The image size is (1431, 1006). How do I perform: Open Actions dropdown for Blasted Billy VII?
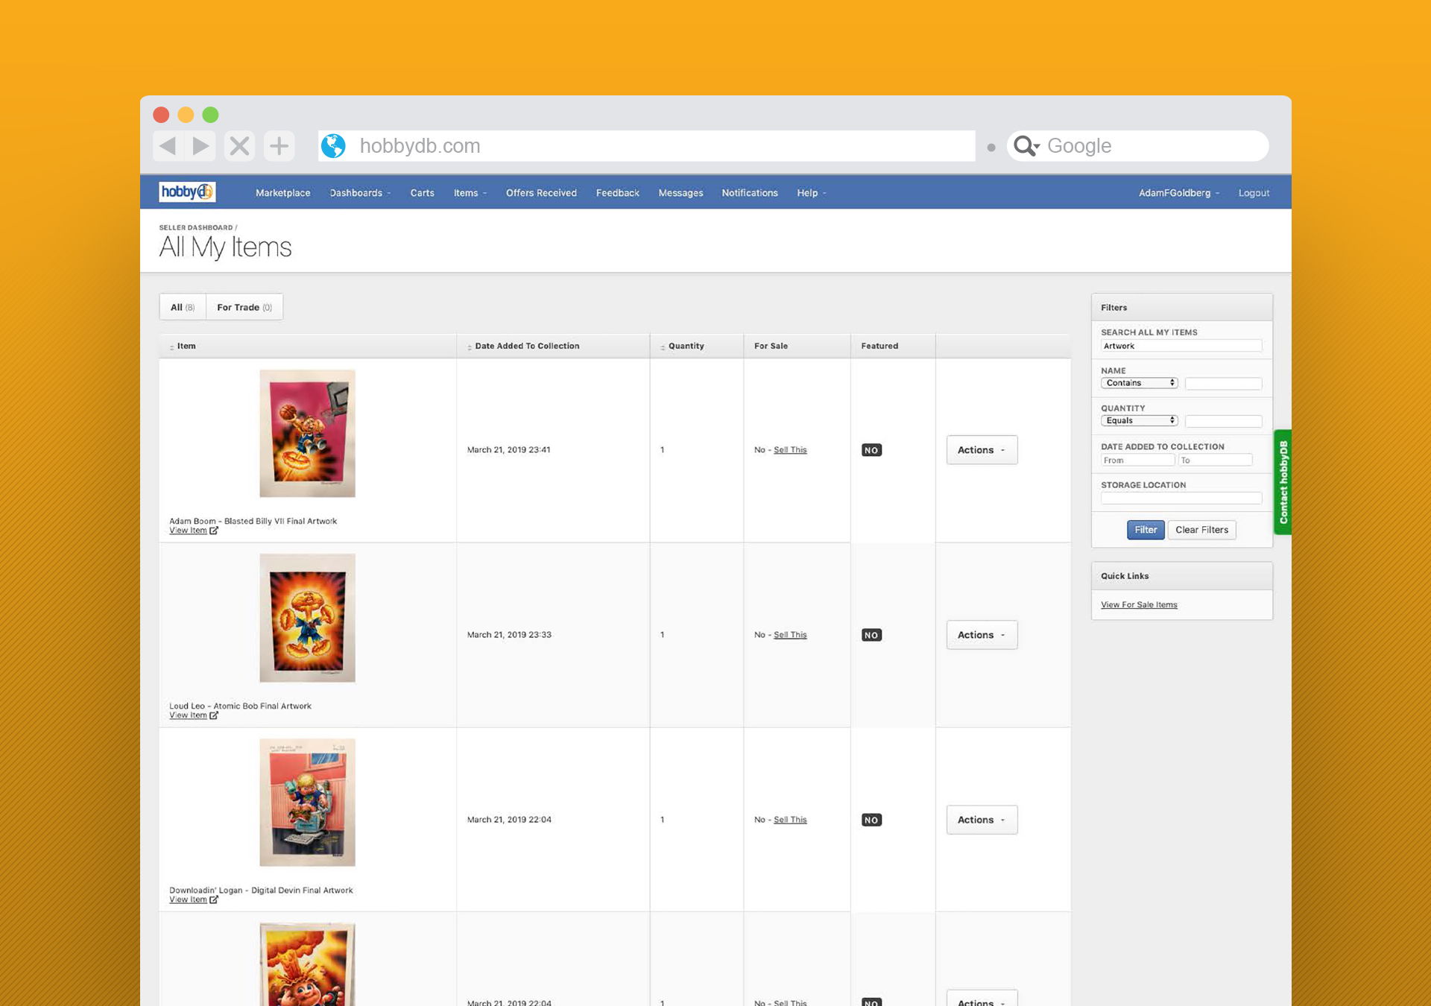pyautogui.click(x=982, y=450)
